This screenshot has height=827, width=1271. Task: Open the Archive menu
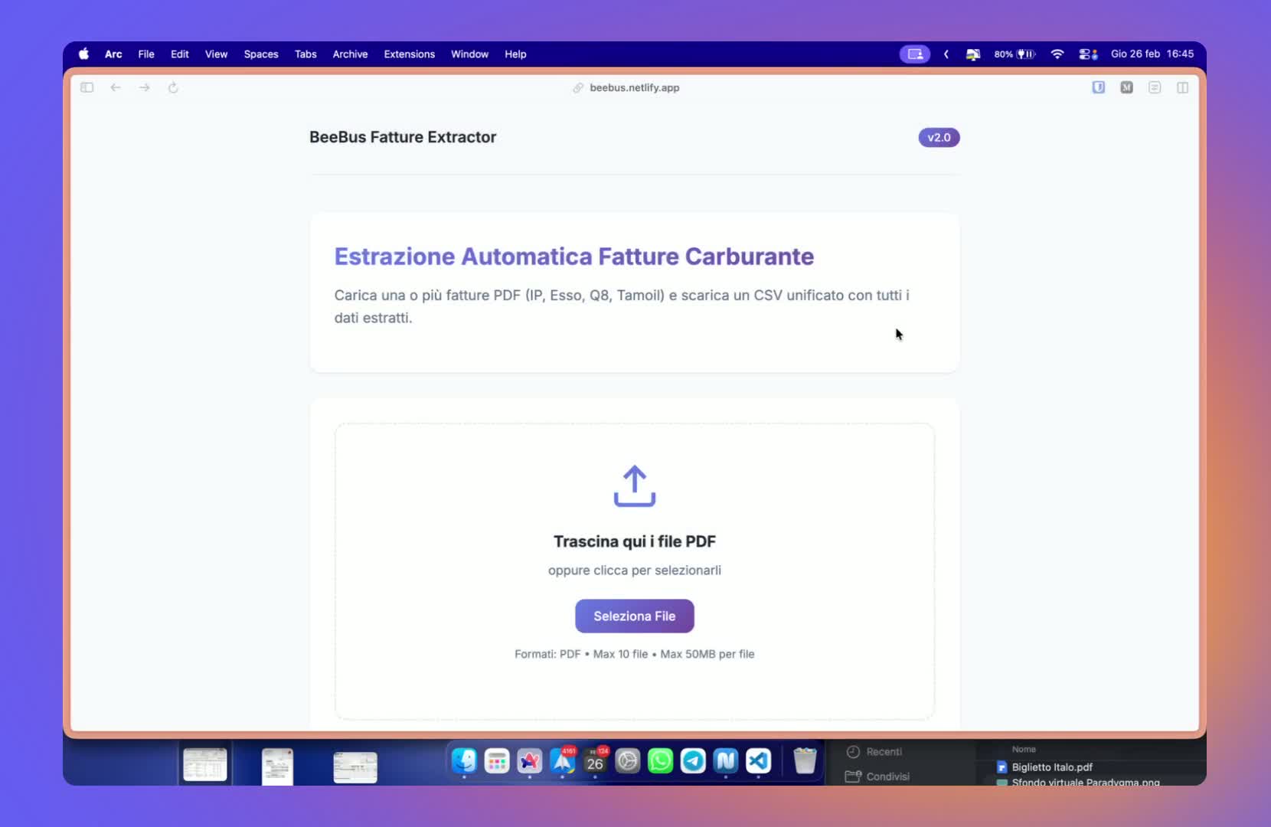[350, 54]
